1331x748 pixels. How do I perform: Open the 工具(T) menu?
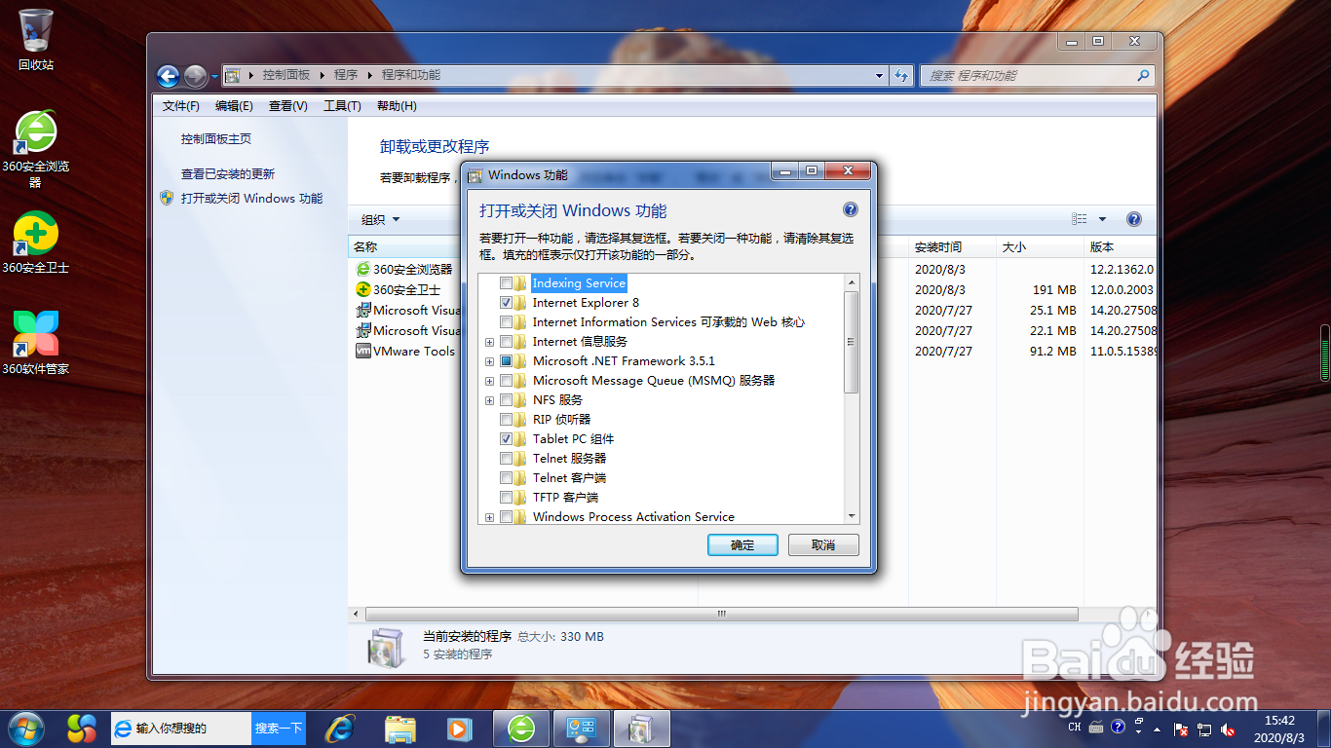pos(342,106)
